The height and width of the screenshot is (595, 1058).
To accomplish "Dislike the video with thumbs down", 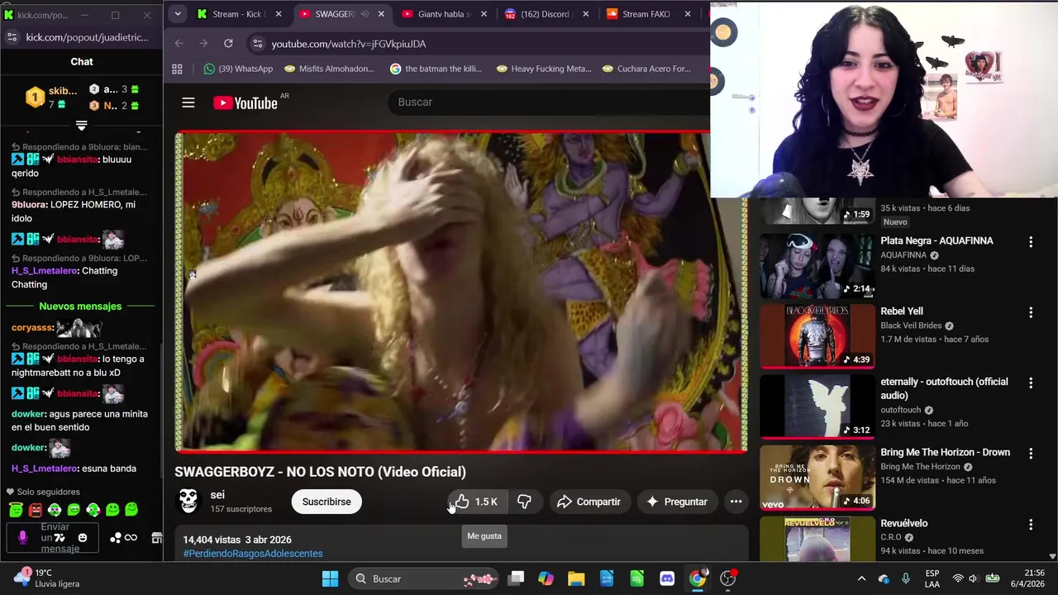I will pos(524,502).
